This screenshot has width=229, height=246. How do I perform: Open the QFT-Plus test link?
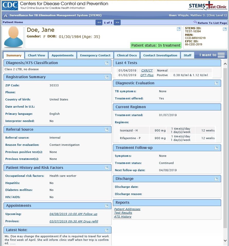coord(147,75)
